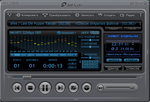
Task: Click the sound wave icon beside MP3 320Kbps
Action: click(x=12, y=33)
